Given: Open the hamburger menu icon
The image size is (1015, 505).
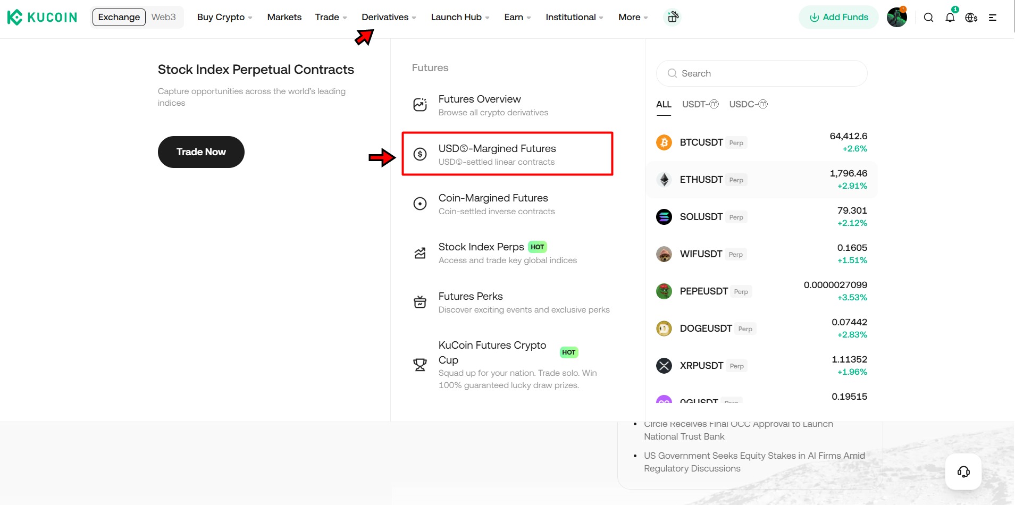Looking at the screenshot, I should point(993,18).
